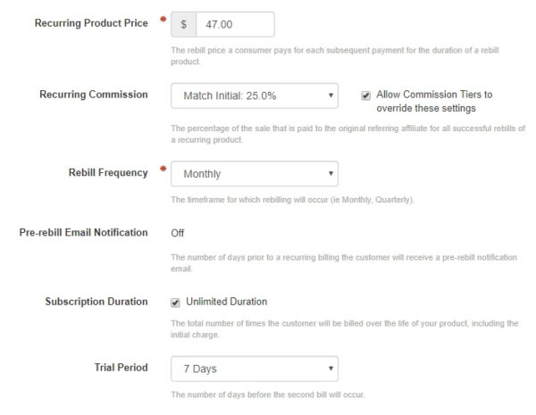Click the Pre-rebill Email Notification Off value
Screen dimensions: 536x415
click(x=178, y=233)
